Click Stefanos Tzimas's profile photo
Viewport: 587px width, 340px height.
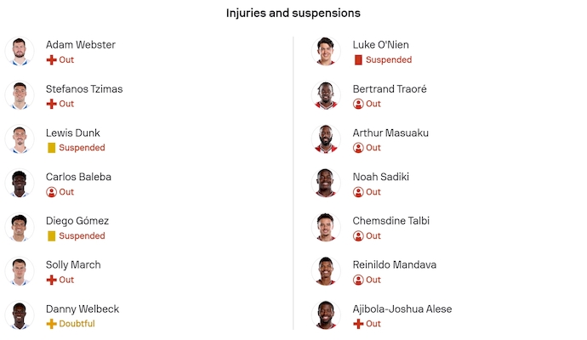coord(19,95)
